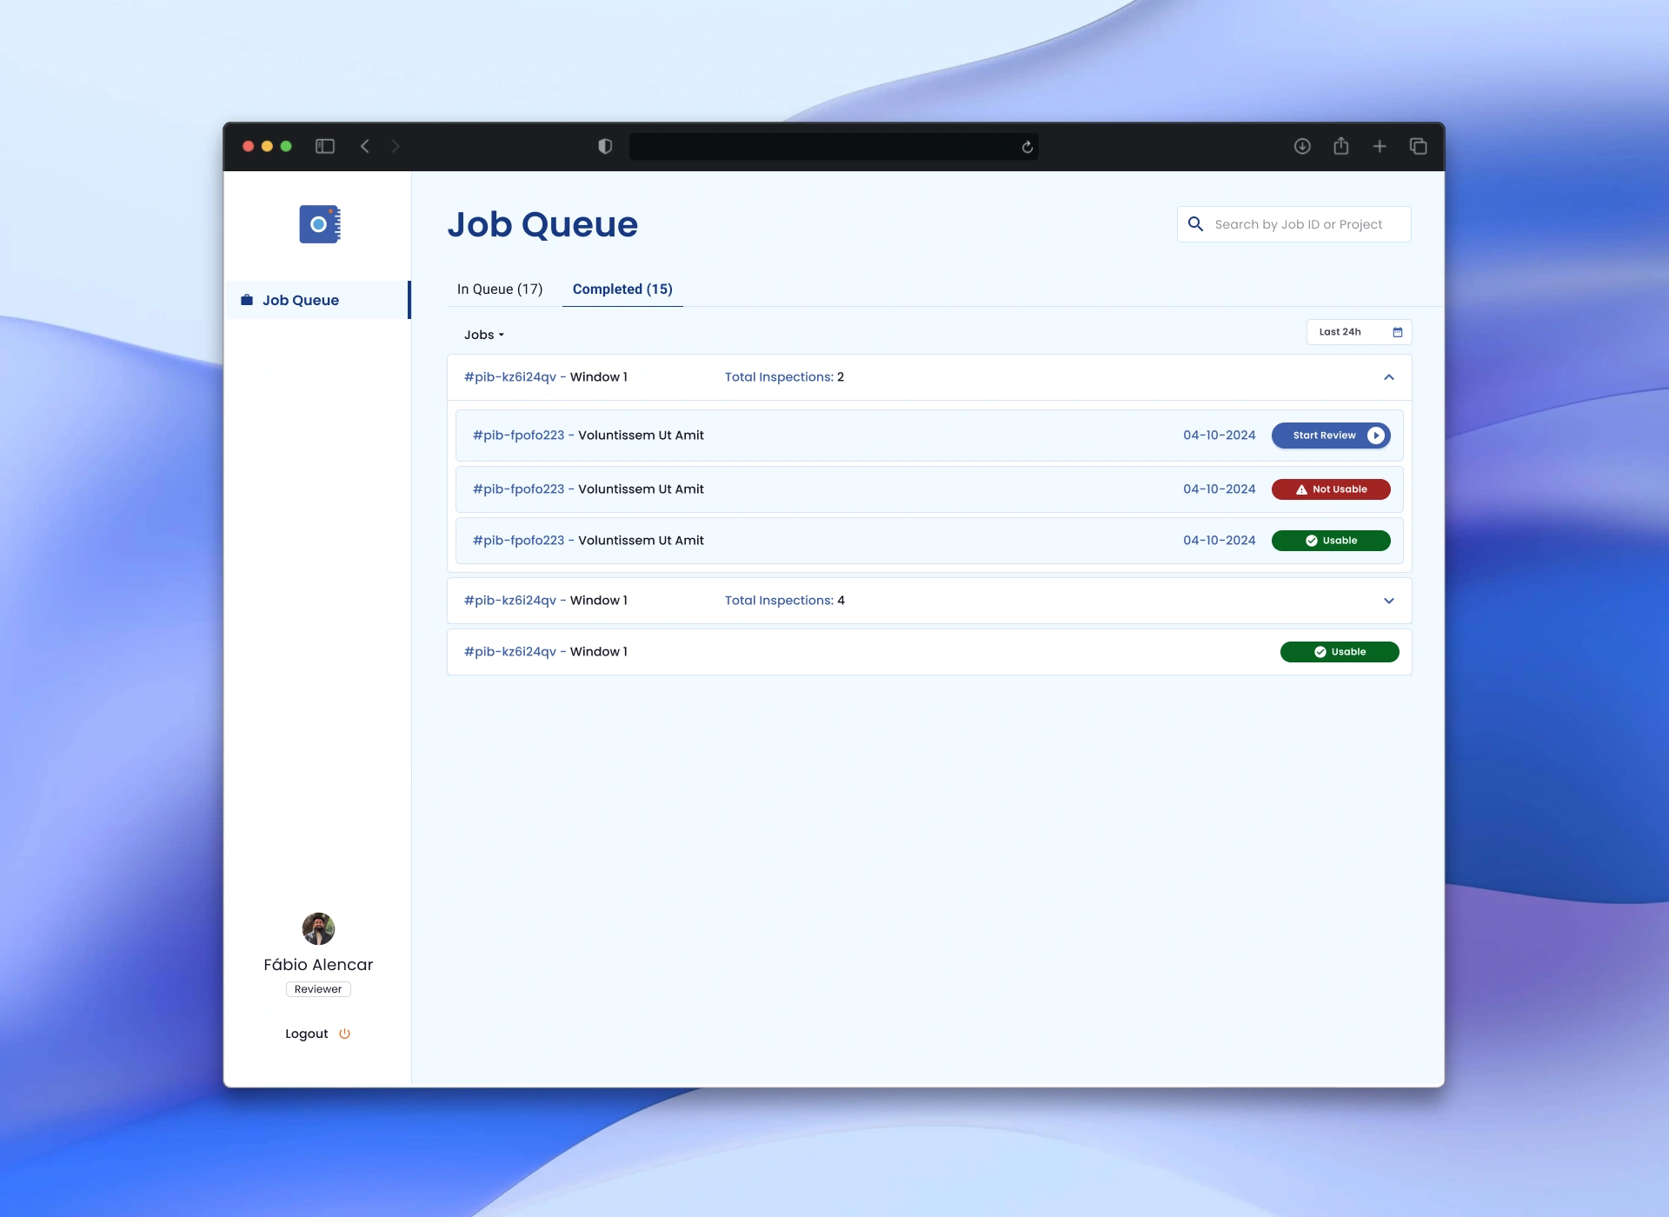Click the browser privacy shield icon
Viewport: 1669px width, 1217px height.
(605, 146)
